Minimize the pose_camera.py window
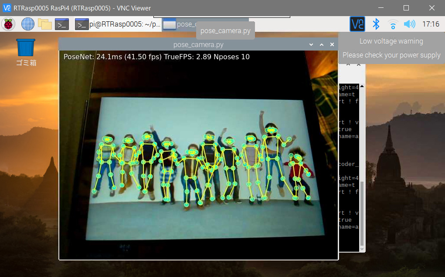 [x=311, y=44]
